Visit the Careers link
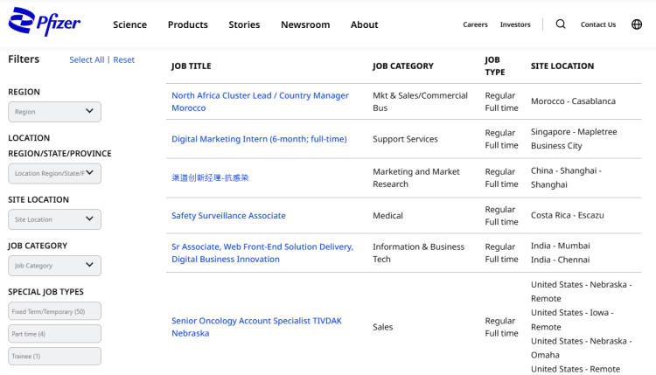Image resolution: width=656 pixels, height=375 pixels. click(x=475, y=24)
